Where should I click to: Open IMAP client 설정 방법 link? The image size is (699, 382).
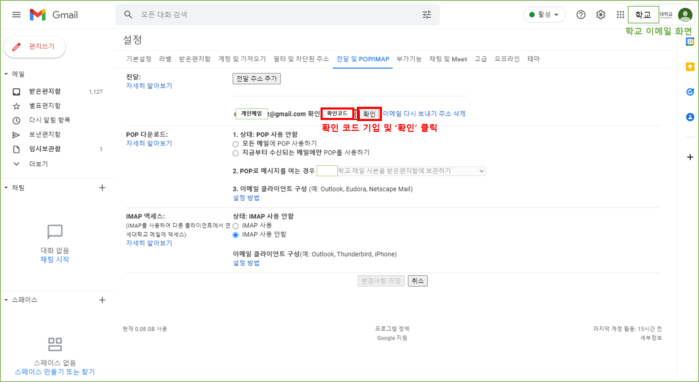coord(246,263)
